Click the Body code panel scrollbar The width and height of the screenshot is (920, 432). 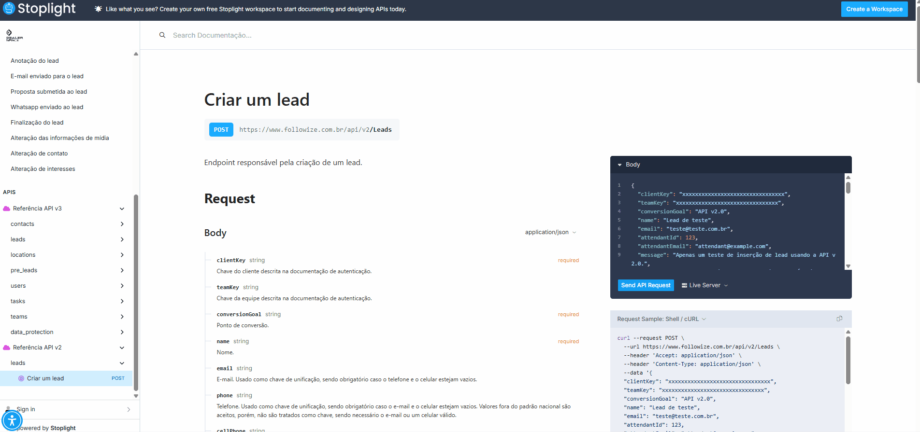(x=848, y=188)
